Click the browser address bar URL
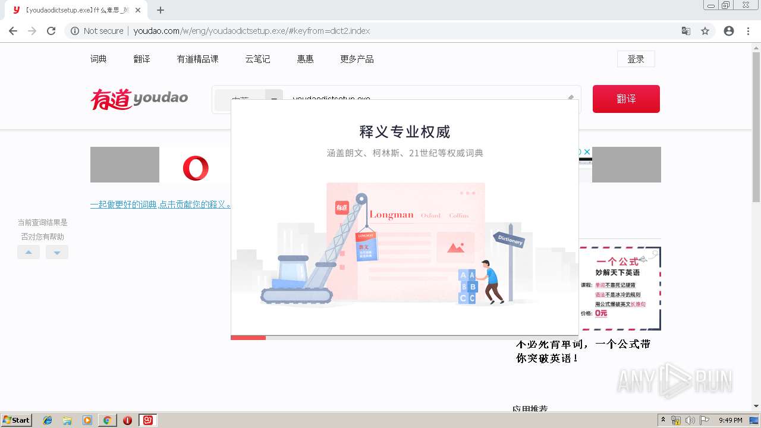Viewport: 761px width, 428px height. [251, 31]
